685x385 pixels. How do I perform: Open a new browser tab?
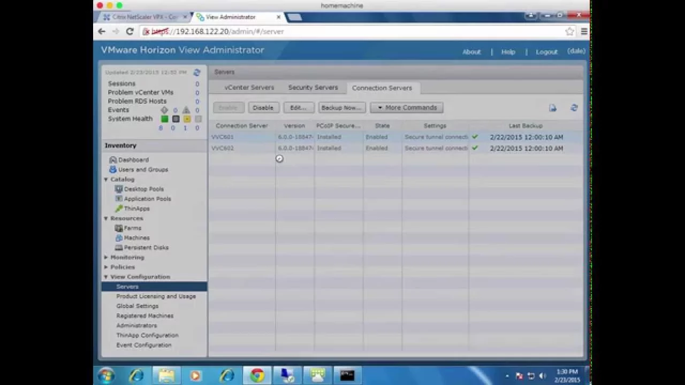tap(294, 17)
